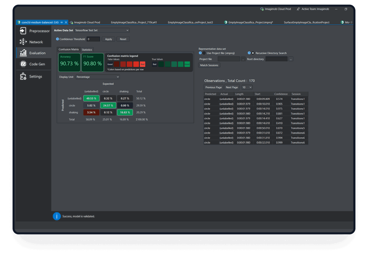Click the Imagimob Cloud Prod cloud icon in the title bar
The image size is (368, 260).
pyautogui.click(x=262, y=9)
